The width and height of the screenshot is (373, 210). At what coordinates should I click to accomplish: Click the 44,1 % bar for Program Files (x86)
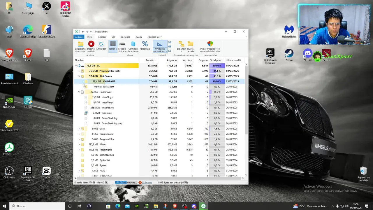(217, 71)
